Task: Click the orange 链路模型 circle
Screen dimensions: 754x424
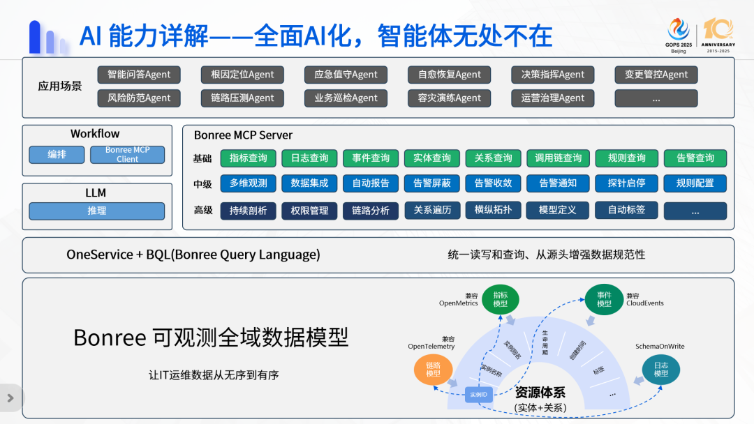Action: coord(434,370)
